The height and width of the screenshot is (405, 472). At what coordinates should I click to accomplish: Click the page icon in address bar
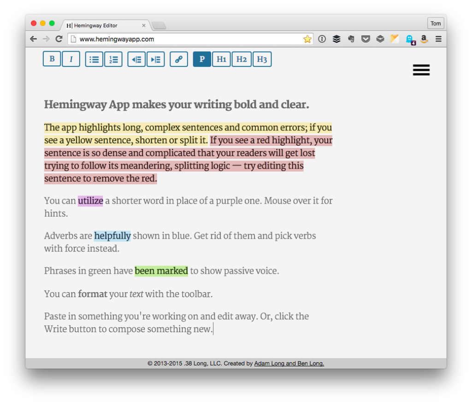[73, 39]
